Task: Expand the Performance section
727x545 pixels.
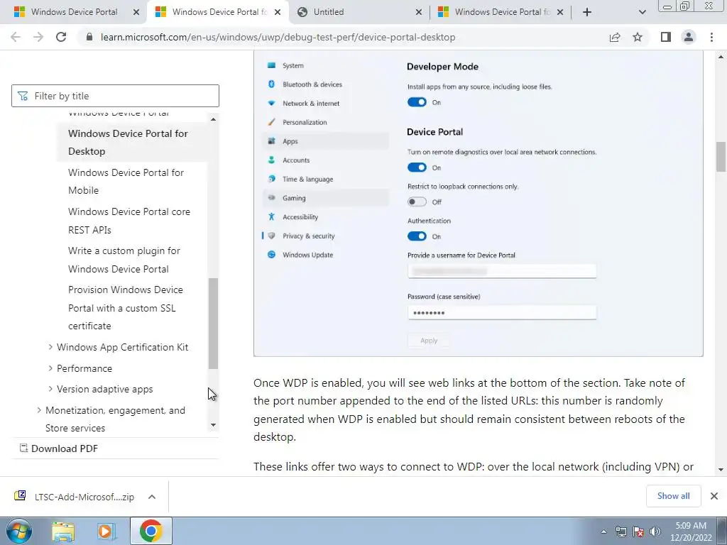Action: (50, 368)
